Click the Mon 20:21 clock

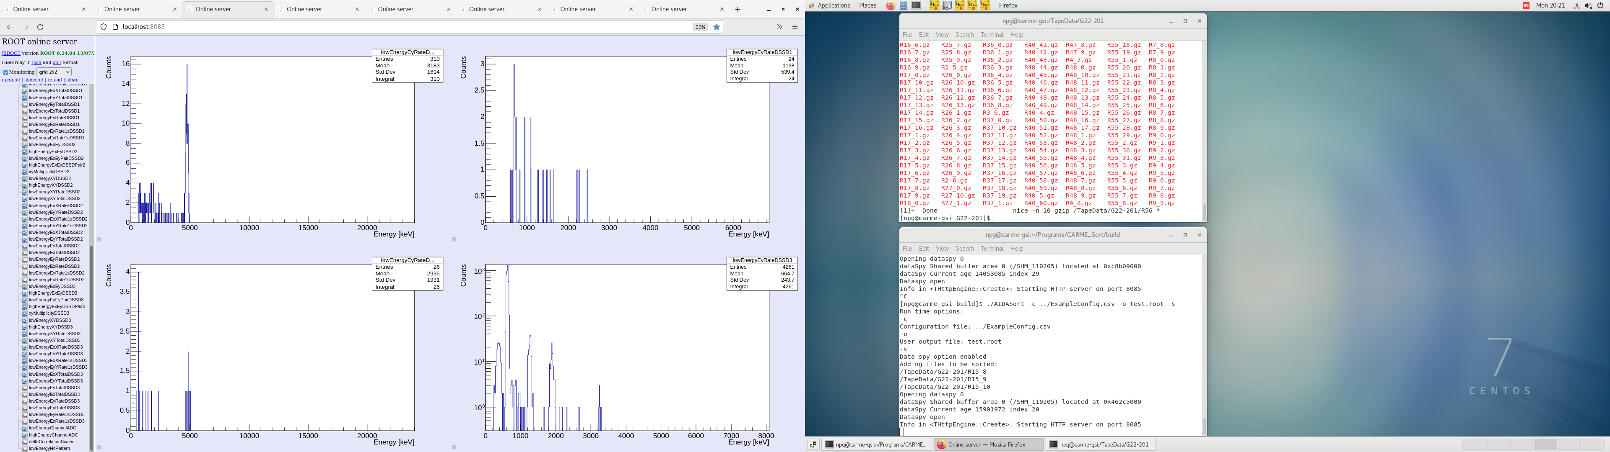tap(1550, 5)
